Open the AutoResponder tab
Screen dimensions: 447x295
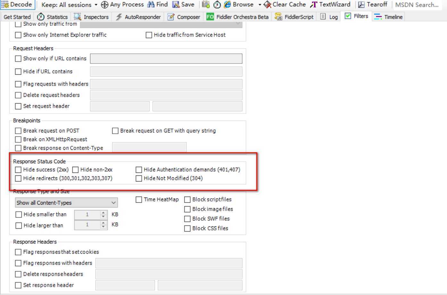click(x=138, y=17)
